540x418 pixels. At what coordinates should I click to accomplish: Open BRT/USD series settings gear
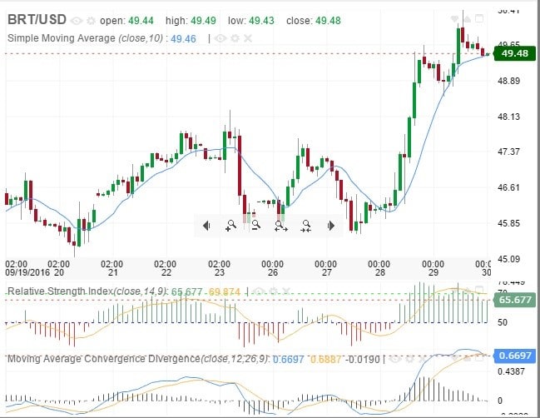[90, 20]
